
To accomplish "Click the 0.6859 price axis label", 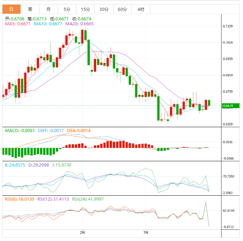I will [228, 75].
